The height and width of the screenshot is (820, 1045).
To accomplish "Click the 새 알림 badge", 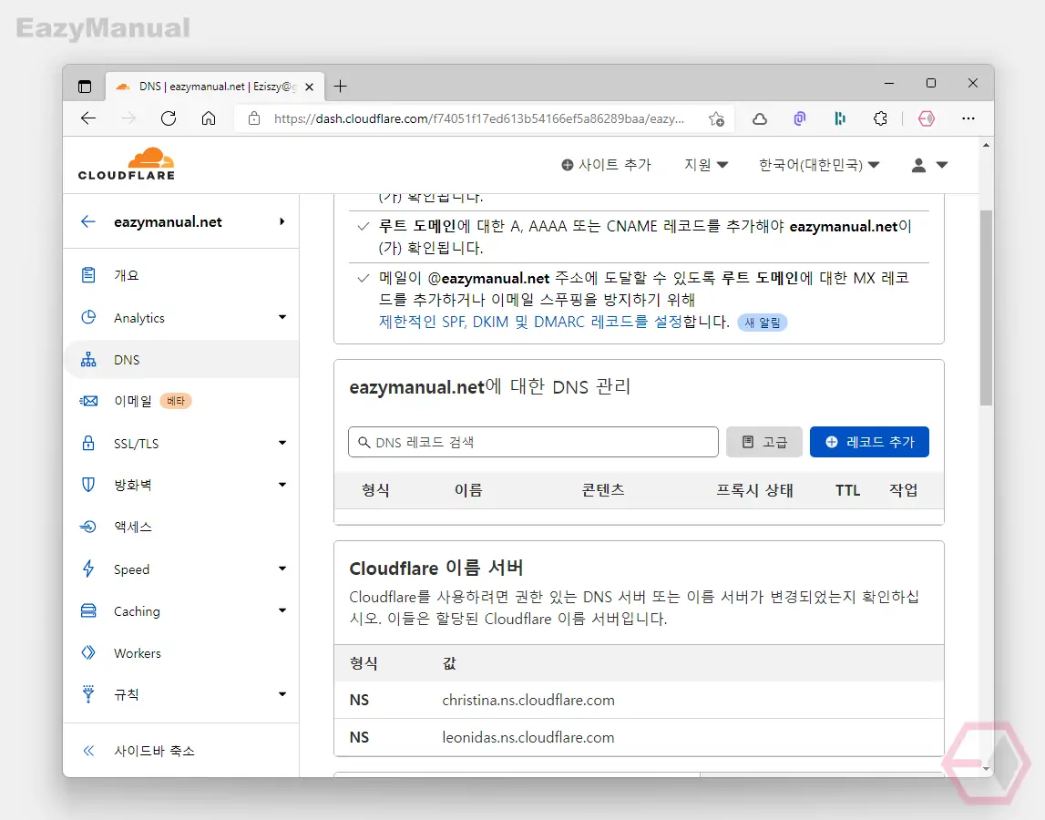I will coord(763,323).
